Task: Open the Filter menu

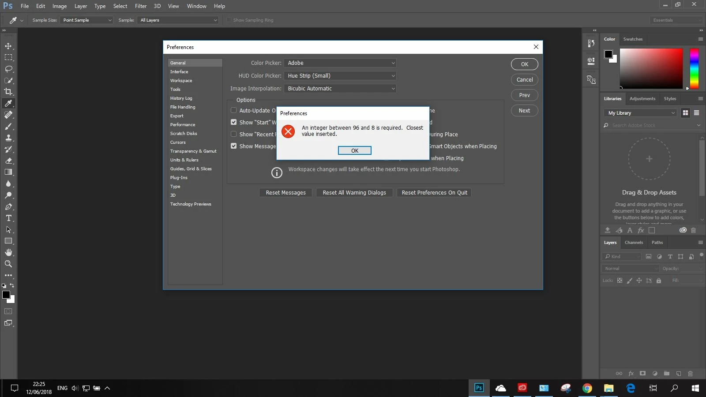Action: tap(141, 6)
